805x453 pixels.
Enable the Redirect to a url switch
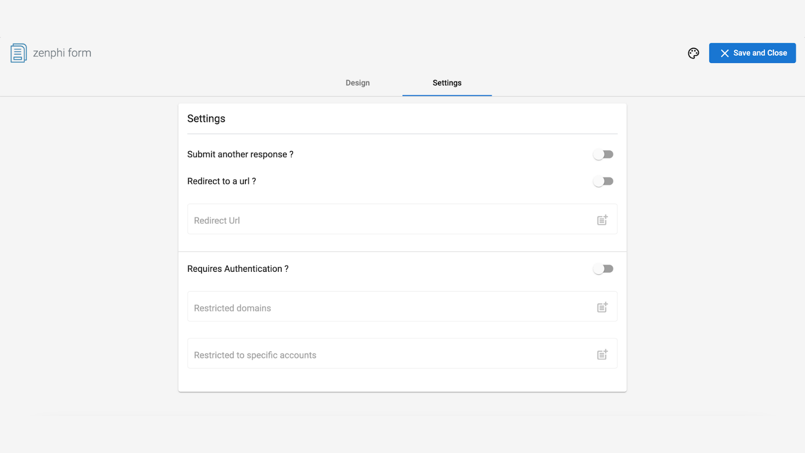[603, 181]
